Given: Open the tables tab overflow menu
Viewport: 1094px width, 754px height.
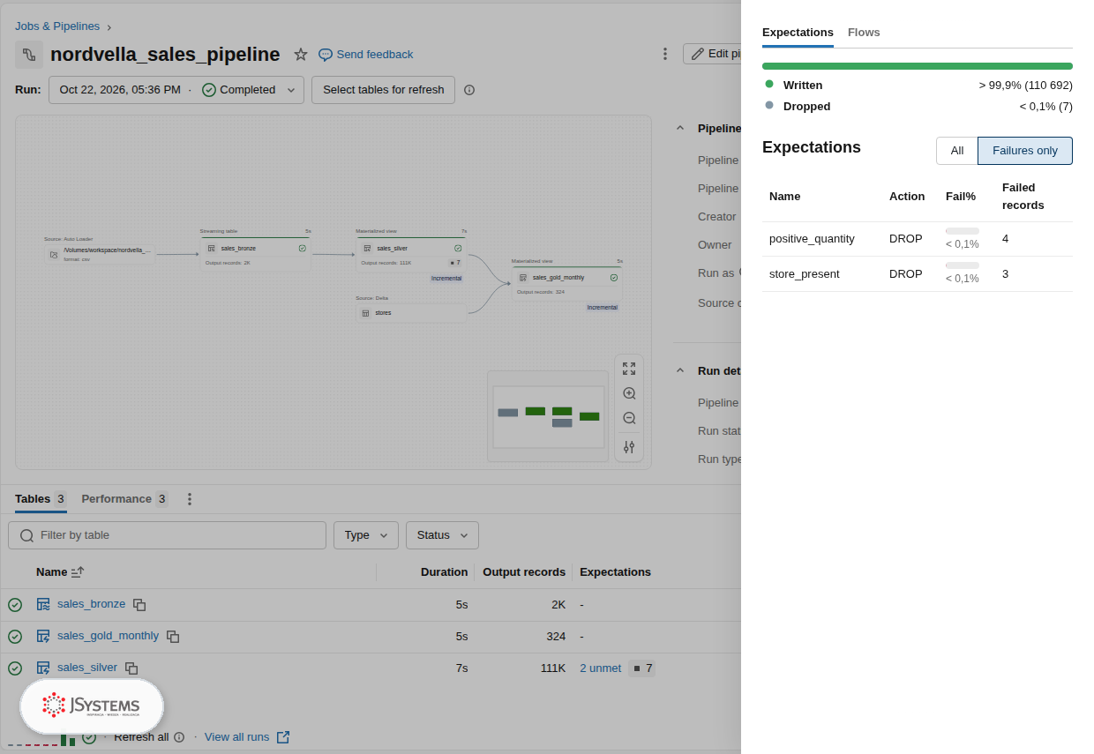Looking at the screenshot, I should pyautogui.click(x=189, y=499).
